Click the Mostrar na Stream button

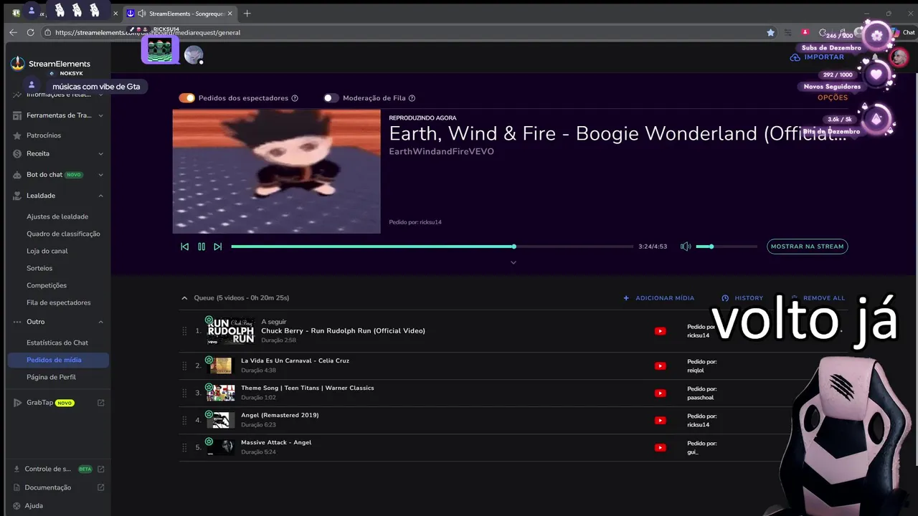click(x=808, y=247)
